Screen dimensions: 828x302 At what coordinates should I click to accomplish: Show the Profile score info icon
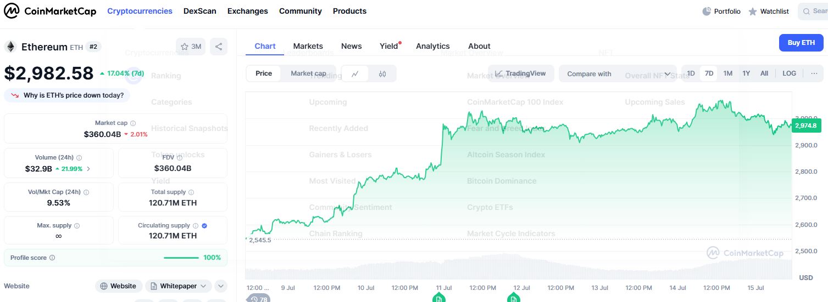point(52,258)
